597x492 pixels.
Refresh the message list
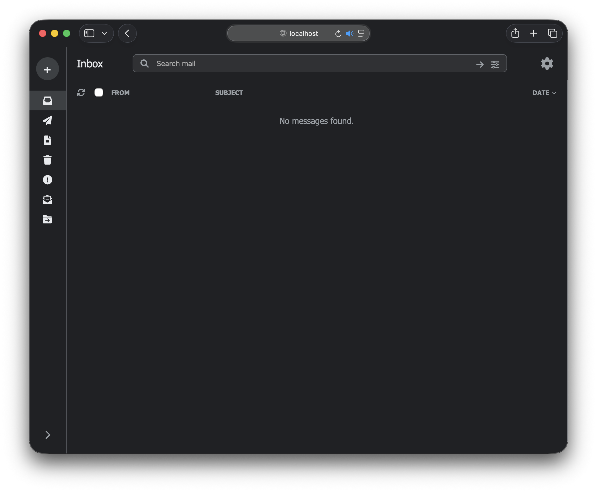[81, 92]
